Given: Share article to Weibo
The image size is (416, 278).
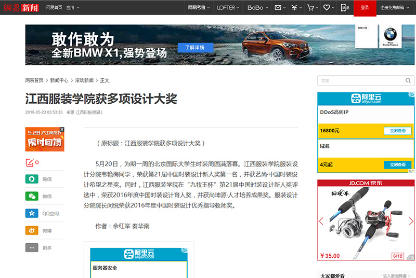Looking at the screenshot, I should coord(32,230).
